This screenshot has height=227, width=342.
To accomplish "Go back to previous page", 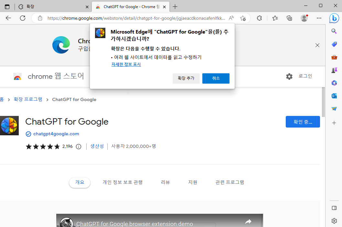I will [8, 18].
